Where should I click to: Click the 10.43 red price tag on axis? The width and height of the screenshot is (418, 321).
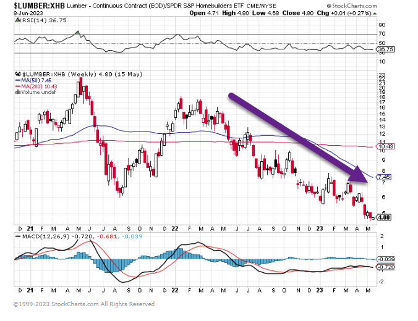pos(385,146)
